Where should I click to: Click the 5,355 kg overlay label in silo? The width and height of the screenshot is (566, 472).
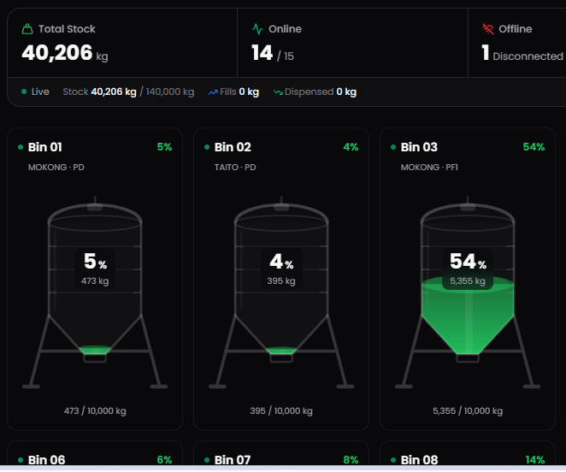pos(468,280)
